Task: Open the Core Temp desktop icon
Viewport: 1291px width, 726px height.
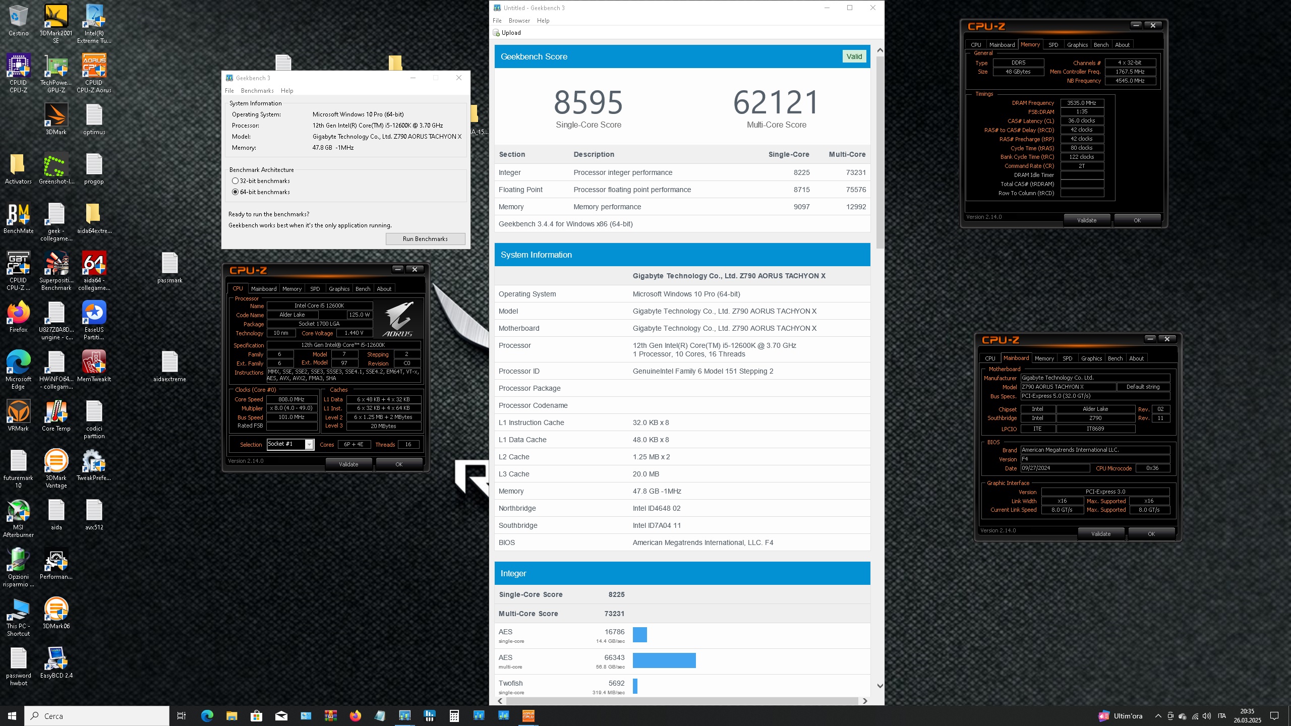Action: 56,416
